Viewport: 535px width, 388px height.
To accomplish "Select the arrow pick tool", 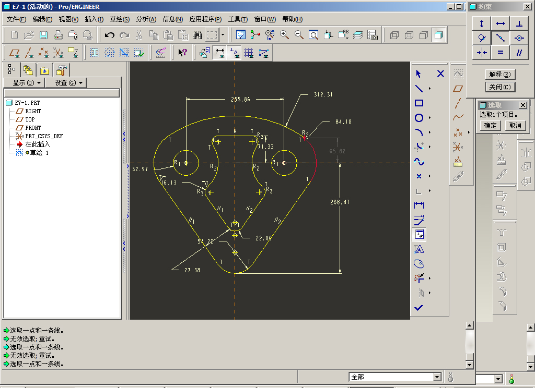I will pyautogui.click(x=418, y=74).
